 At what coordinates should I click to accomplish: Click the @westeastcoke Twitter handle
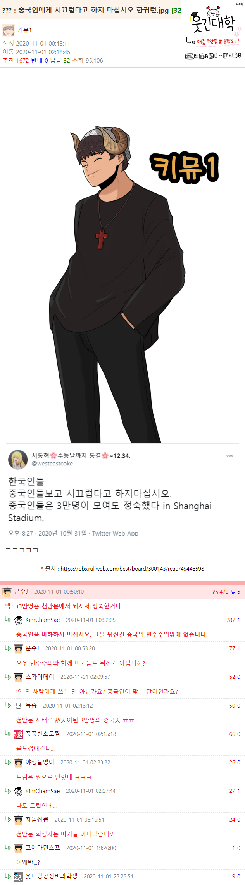(52, 464)
